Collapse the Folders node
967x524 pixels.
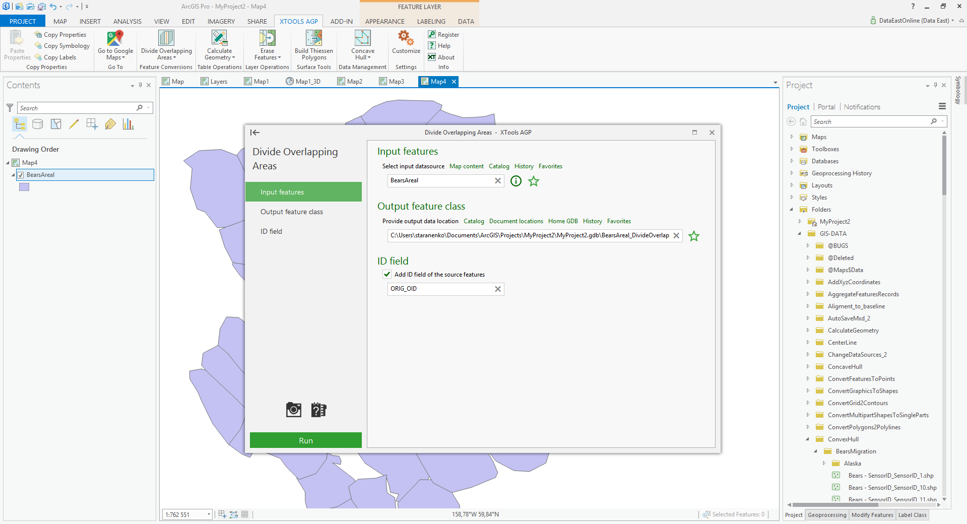tap(792, 210)
